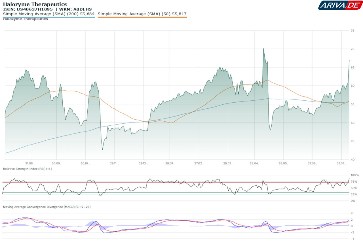Click the 27.07. date on the x-axis
363x241 pixels.
point(341,164)
